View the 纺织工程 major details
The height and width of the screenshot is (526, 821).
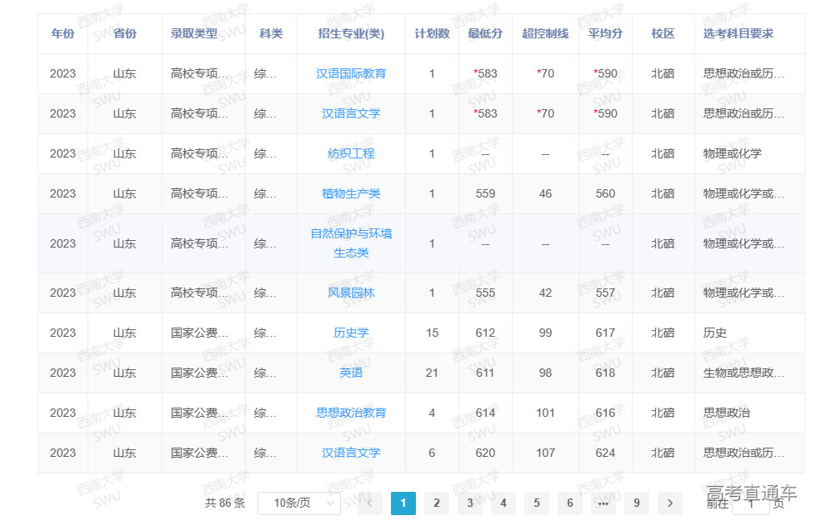point(351,153)
